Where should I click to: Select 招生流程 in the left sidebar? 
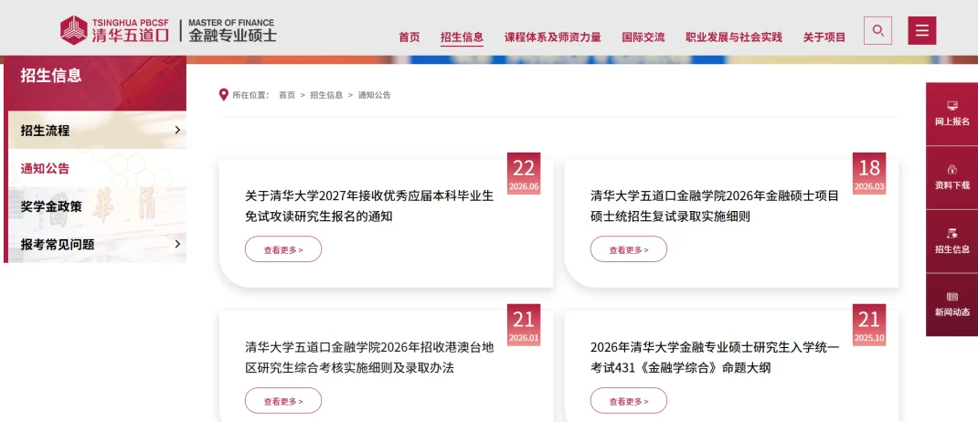(97, 131)
